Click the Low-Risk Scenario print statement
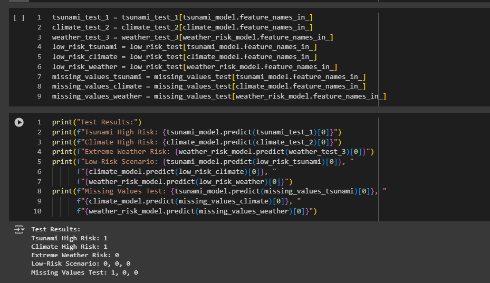Image resolution: width=490 pixels, height=283 pixels. pos(203,162)
